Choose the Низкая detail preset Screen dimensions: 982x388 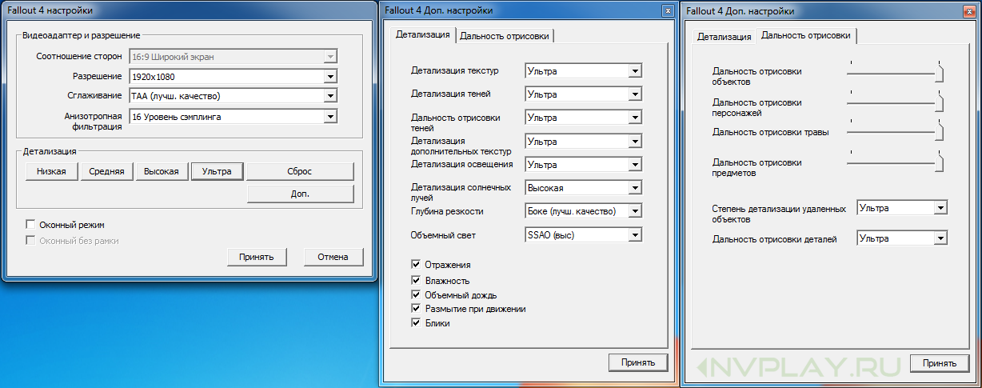point(51,171)
